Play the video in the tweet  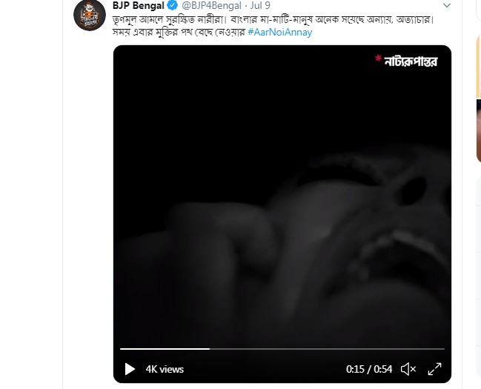(130, 369)
